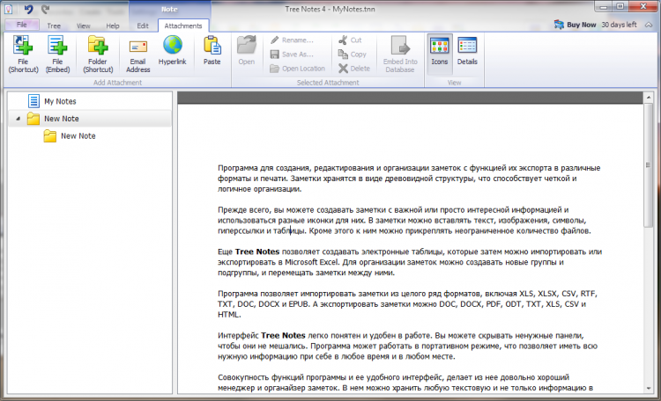The image size is (661, 401).
Task: Copy the selected attachment
Action: (353, 55)
